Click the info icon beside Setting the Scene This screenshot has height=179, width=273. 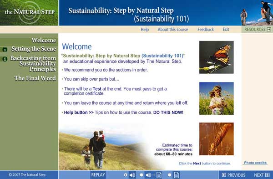coord(5,50)
